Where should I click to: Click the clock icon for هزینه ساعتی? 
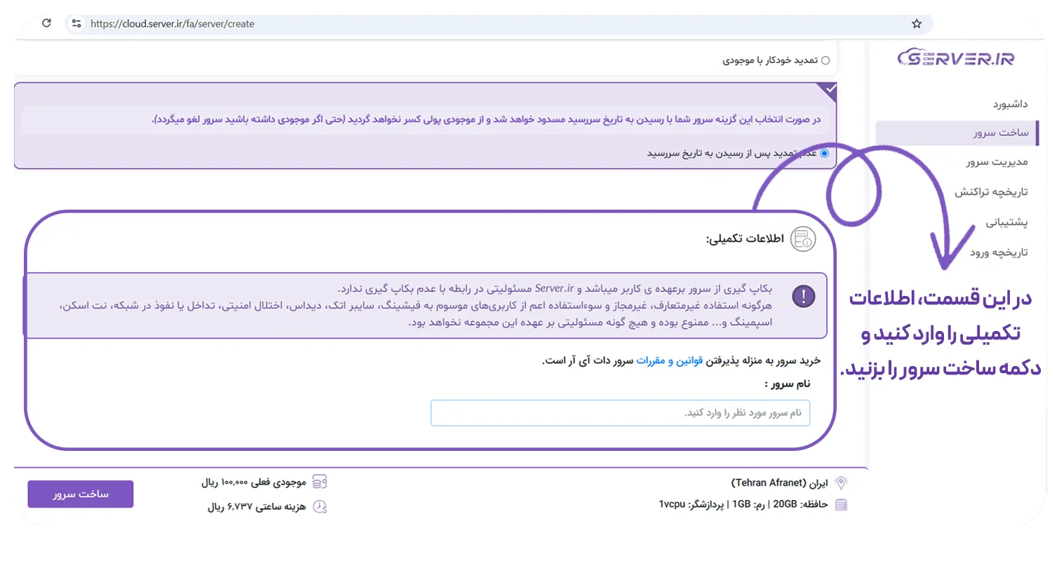320,506
